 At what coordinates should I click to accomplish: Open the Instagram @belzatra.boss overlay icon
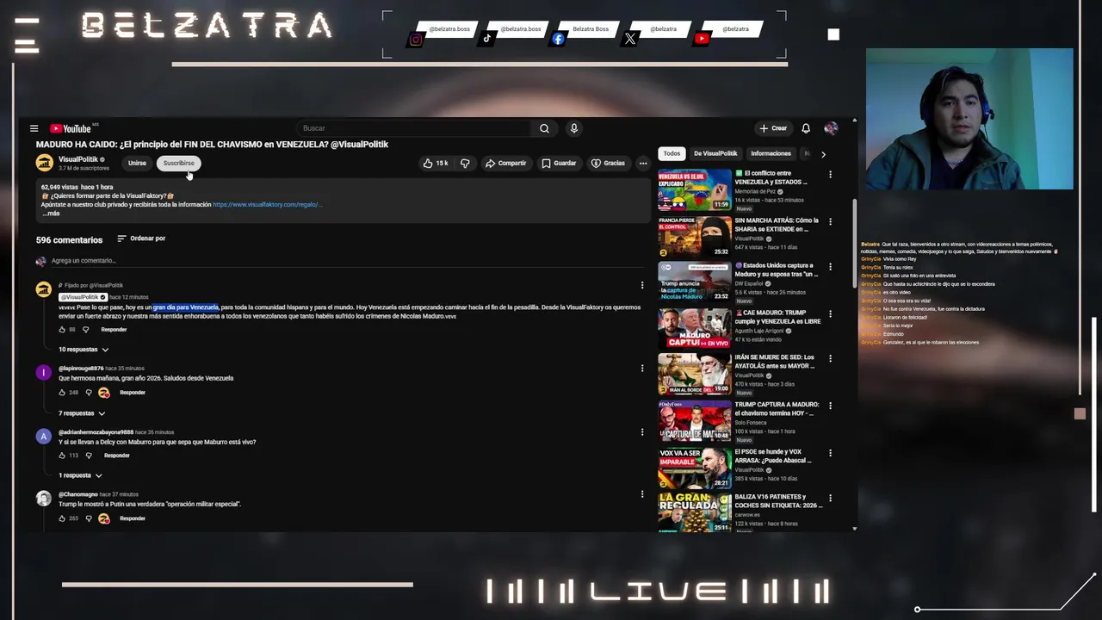tap(416, 40)
